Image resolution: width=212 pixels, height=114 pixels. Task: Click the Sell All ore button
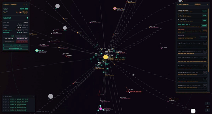[25, 12]
